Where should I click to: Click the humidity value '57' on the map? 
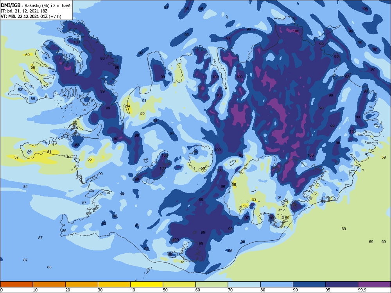click(x=16, y=157)
